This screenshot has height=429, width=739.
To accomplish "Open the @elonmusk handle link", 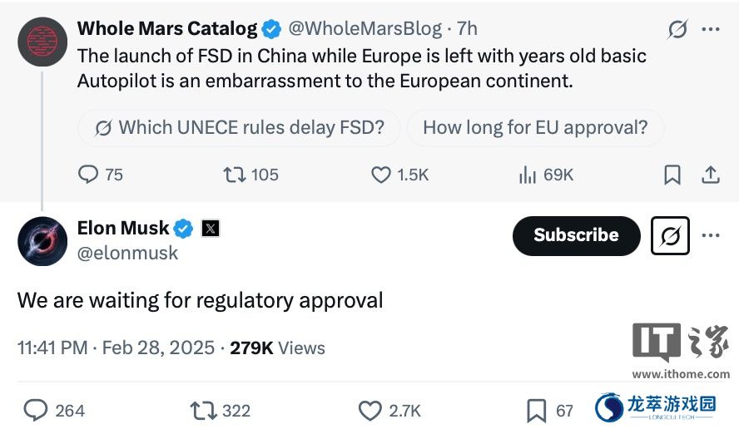I will click(x=127, y=253).
